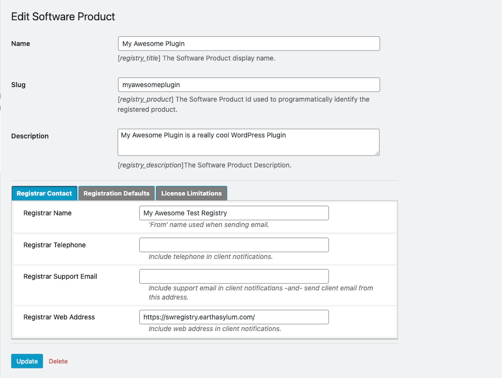The image size is (502, 378).
Task: Click the Registrar Telephone label
Action: tap(54, 245)
